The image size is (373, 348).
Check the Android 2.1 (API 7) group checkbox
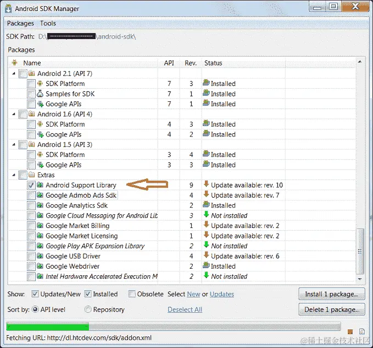click(x=23, y=73)
